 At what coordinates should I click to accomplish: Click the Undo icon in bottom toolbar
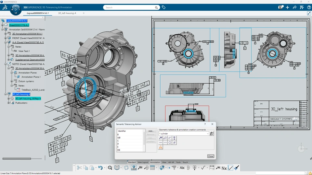pos(100,168)
